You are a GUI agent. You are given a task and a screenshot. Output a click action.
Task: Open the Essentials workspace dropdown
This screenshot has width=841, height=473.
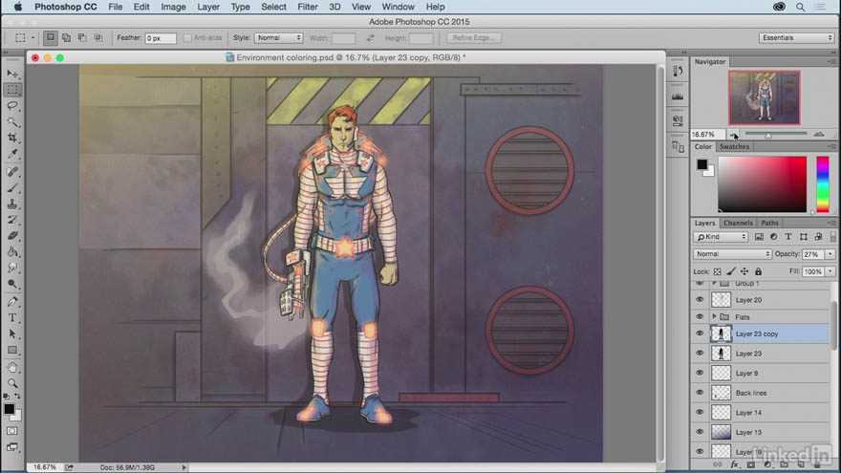point(796,38)
